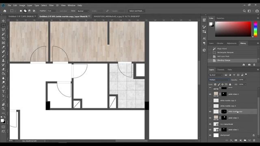The image size is (260, 146).
Task: Hide the '3+1 daire-Model' layer
Action: pyautogui.click(x=210, y=124)
